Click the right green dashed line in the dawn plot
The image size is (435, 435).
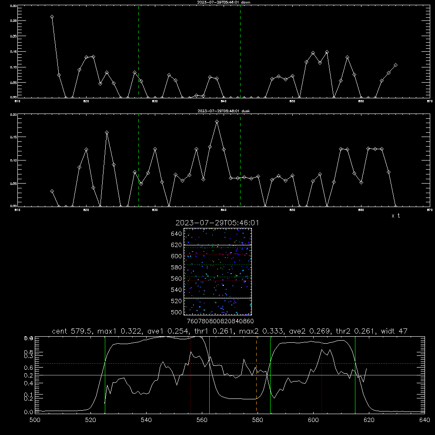click(240, 52)
